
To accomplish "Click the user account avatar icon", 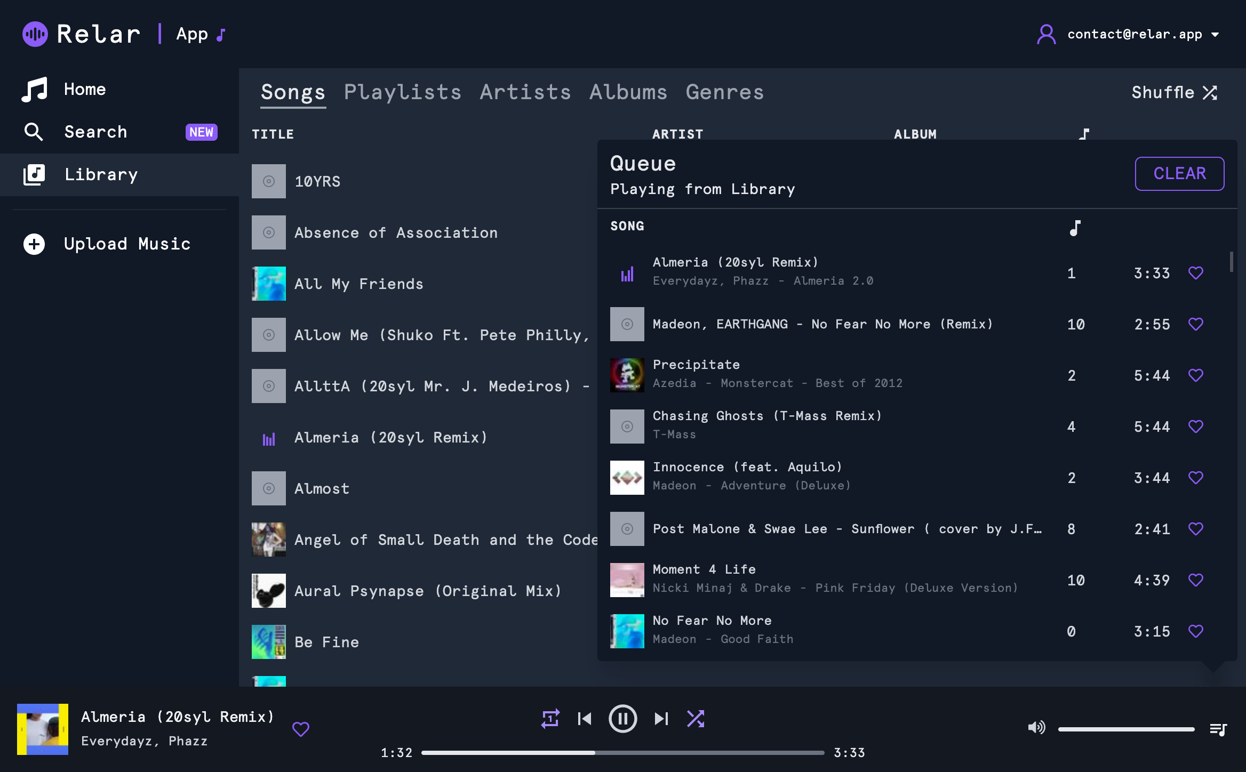I will point(1046,34).
